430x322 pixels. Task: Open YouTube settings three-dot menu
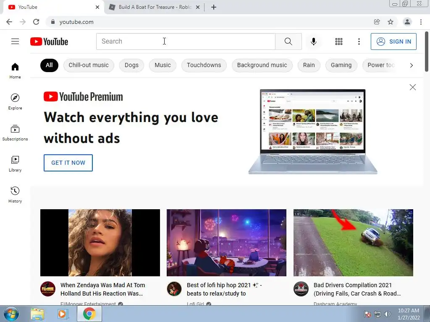point(359,42)
